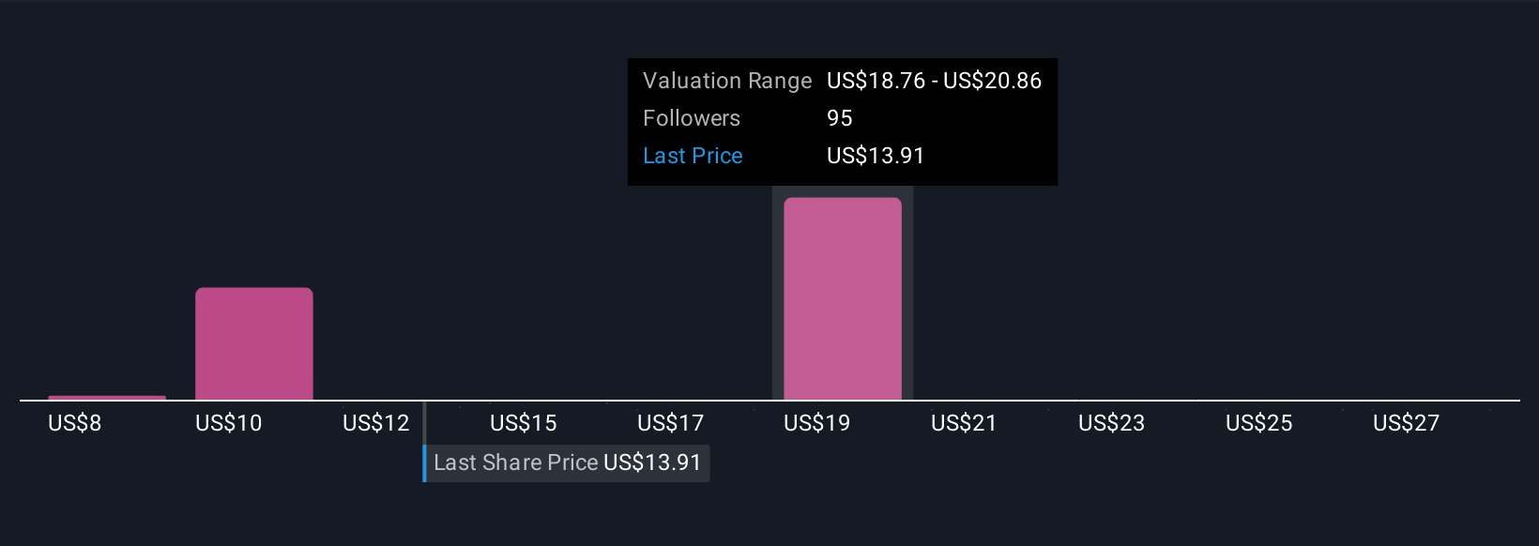Click the US$18.76 - US$20.86 range value
The height and width of the screenshot is (546, 1539).
pos(934,81)
